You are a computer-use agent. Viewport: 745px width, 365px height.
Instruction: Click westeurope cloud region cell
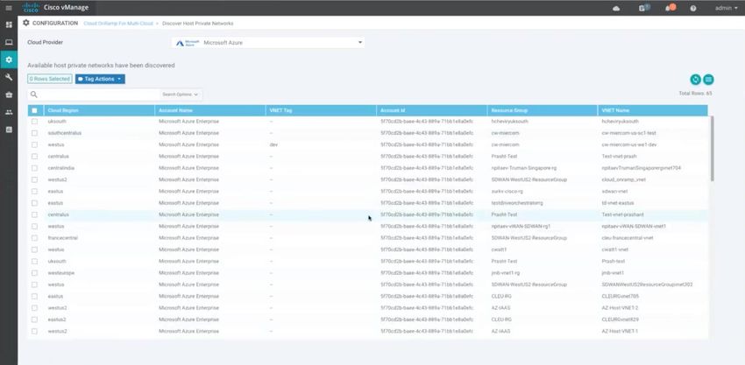[x=60, y=273]
